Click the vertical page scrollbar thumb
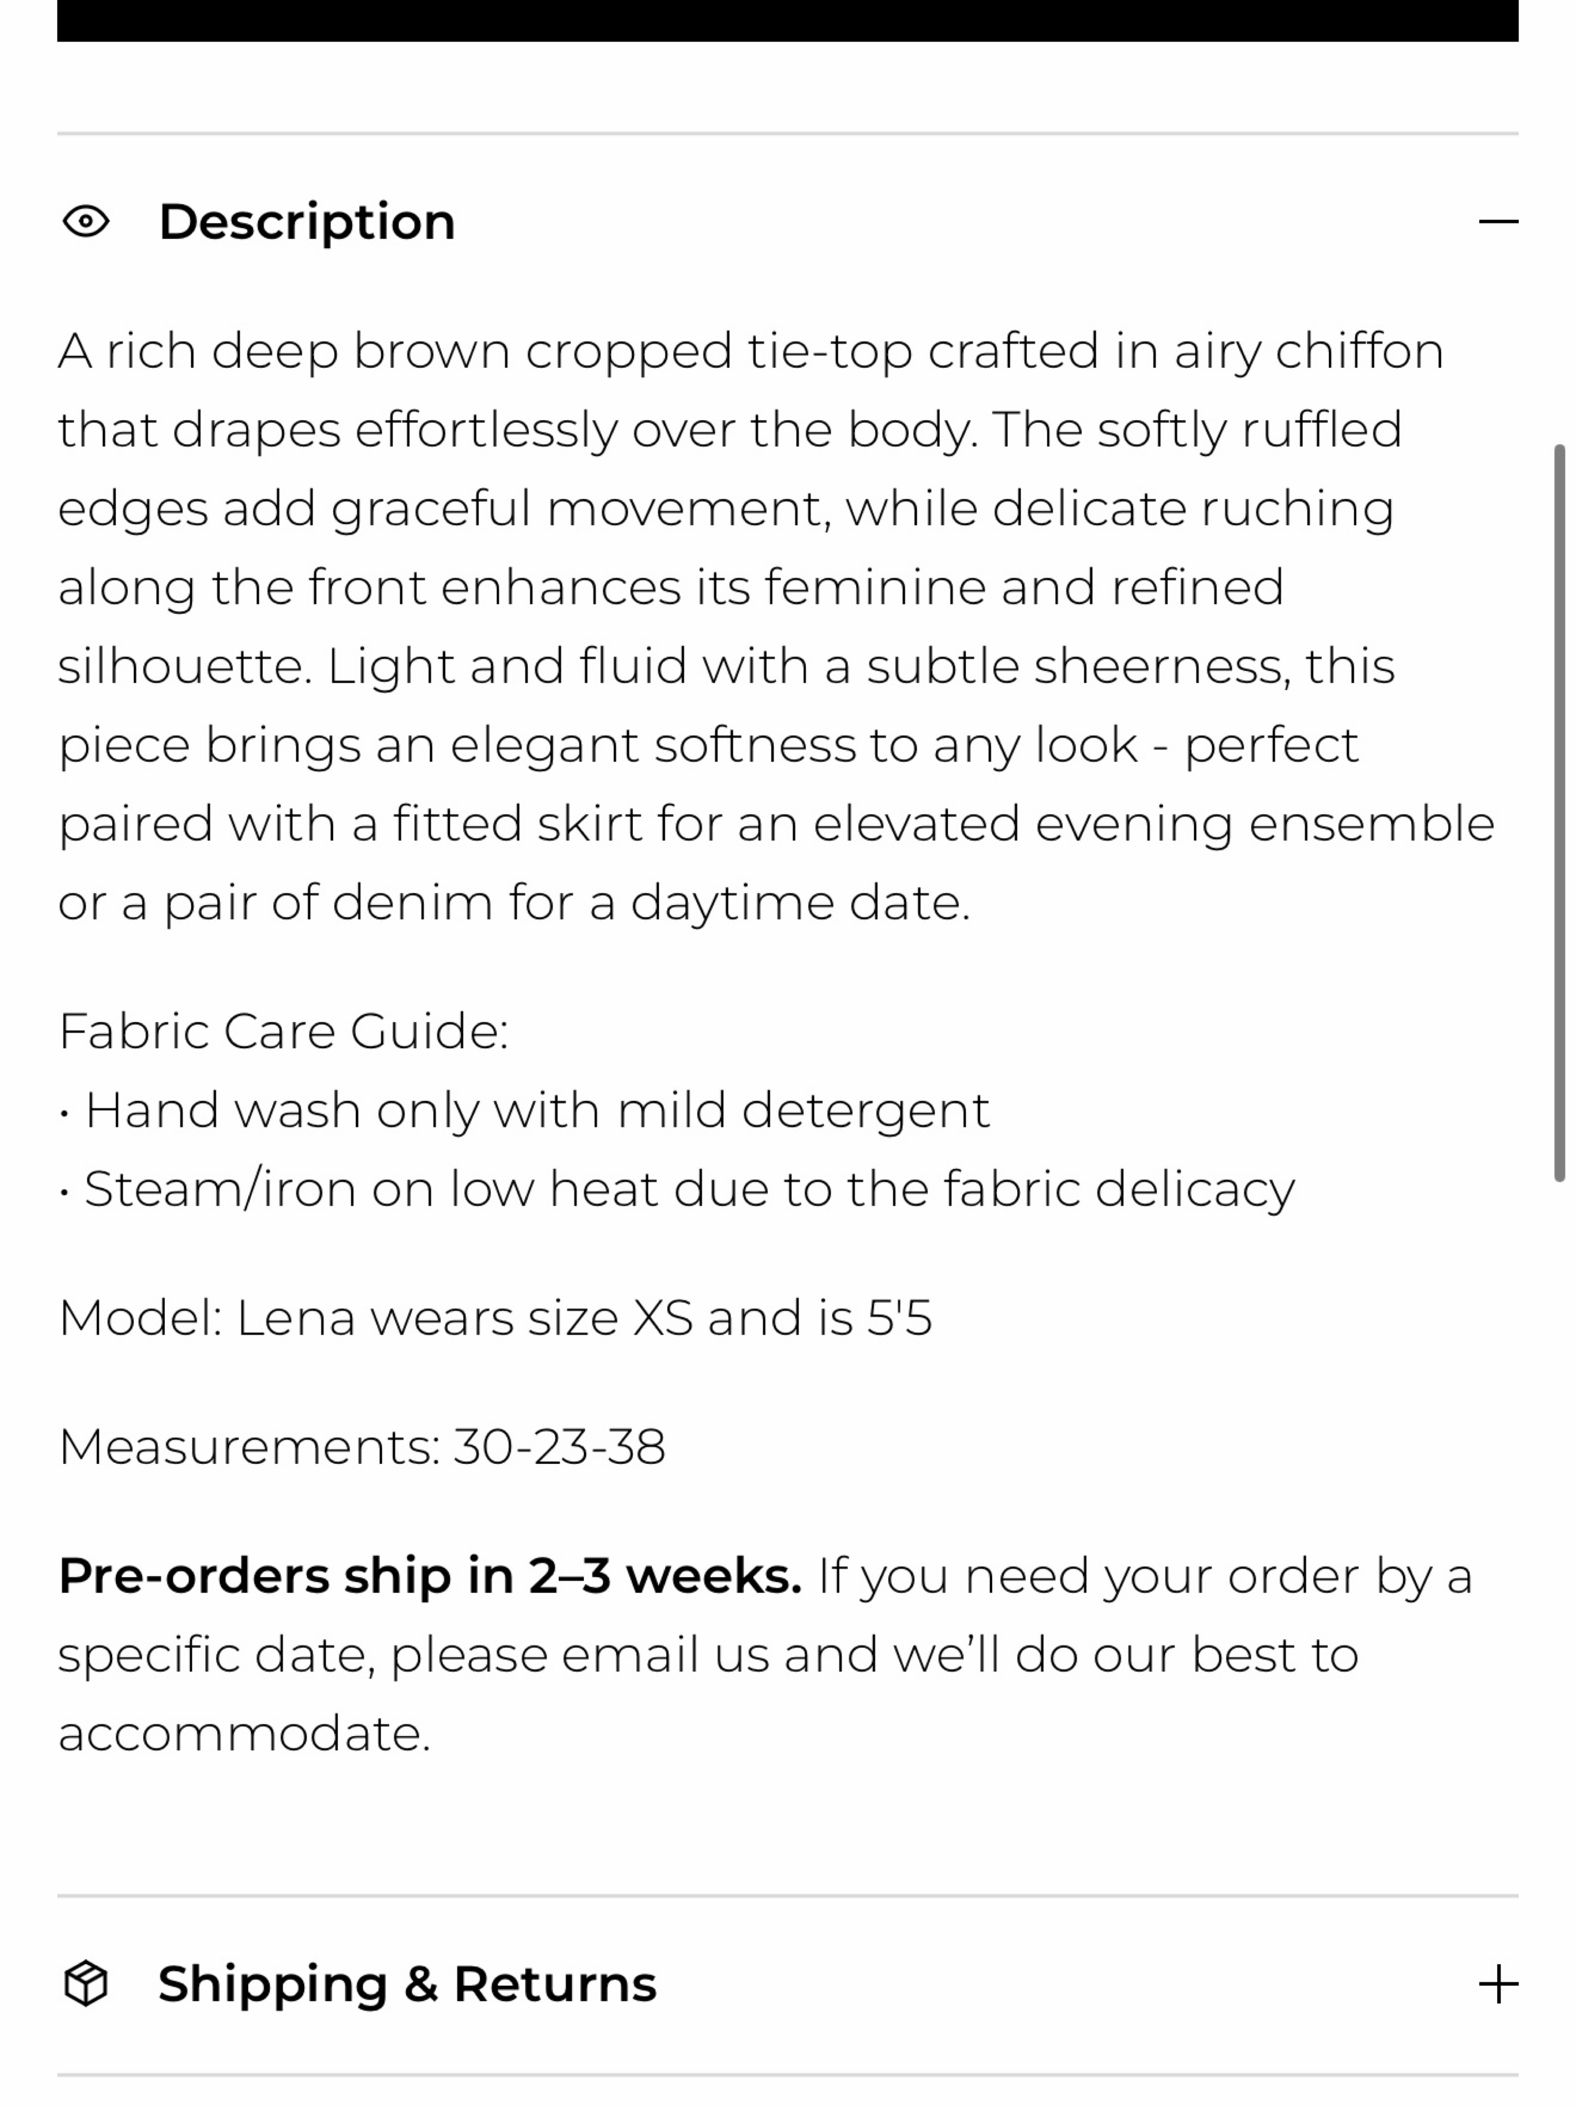 click(1560, 813)
